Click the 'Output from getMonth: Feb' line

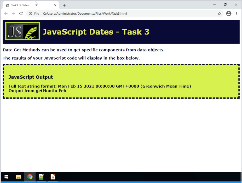(x=37, y=91)
